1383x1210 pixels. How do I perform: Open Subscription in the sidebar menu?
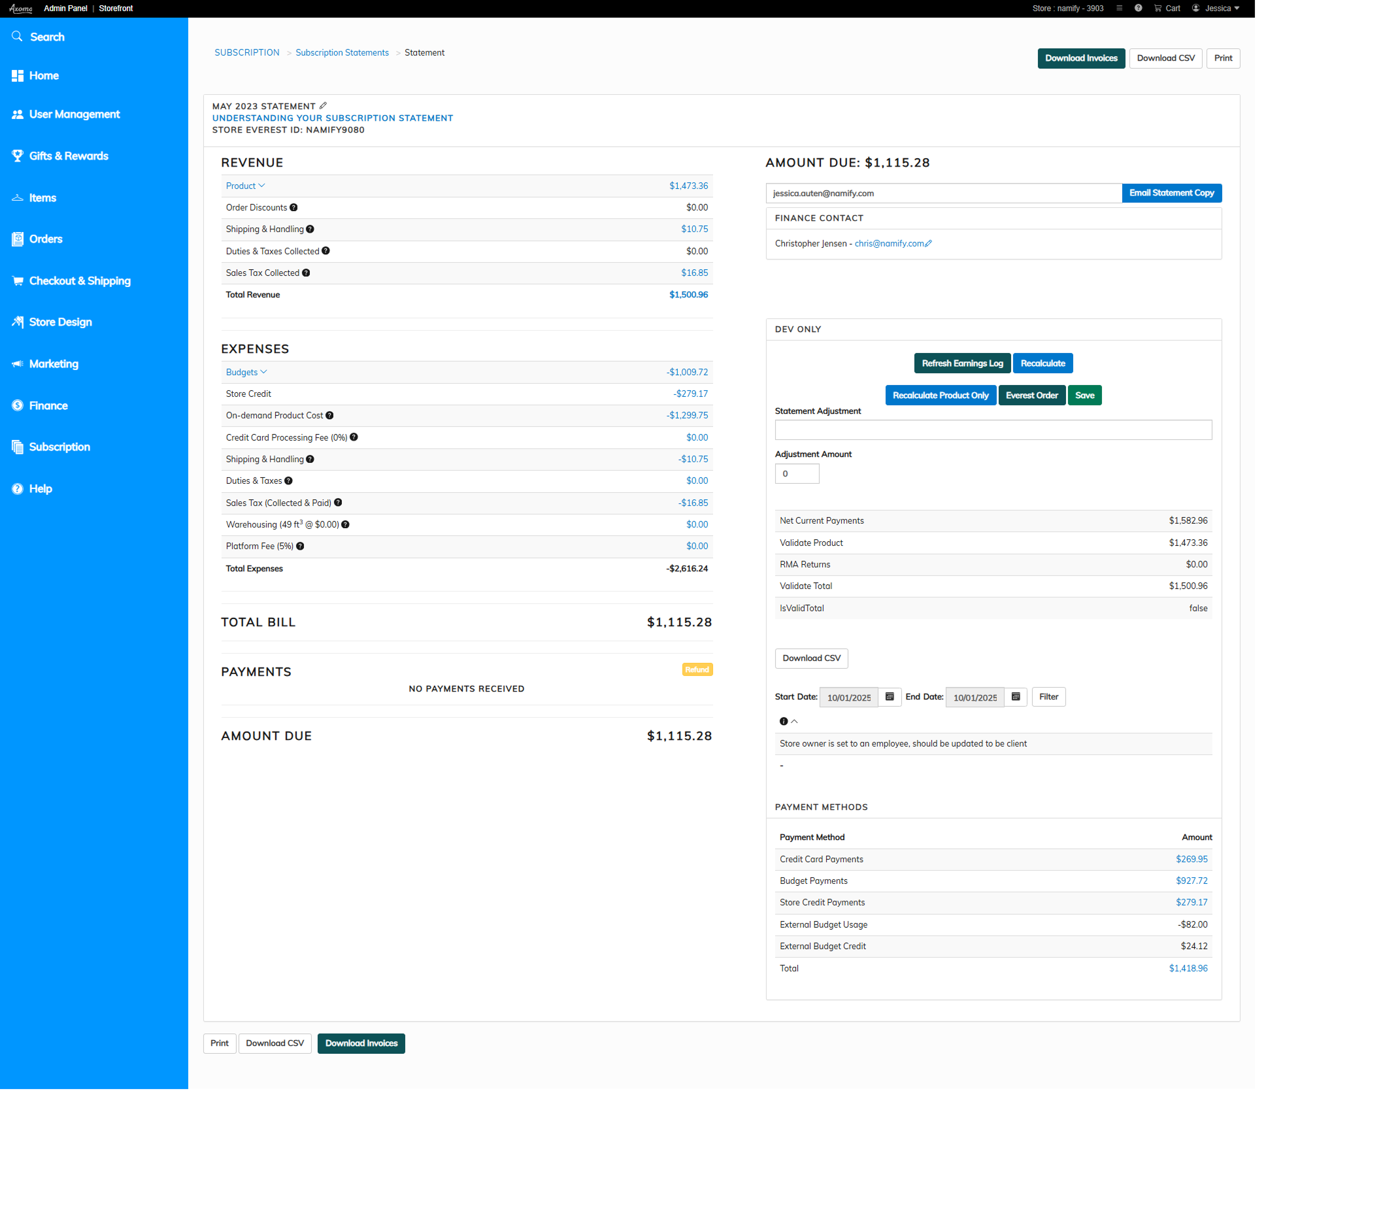coord(59,447)
